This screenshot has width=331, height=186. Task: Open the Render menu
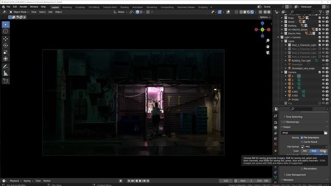pyautogui.click(x=23, y=7)
